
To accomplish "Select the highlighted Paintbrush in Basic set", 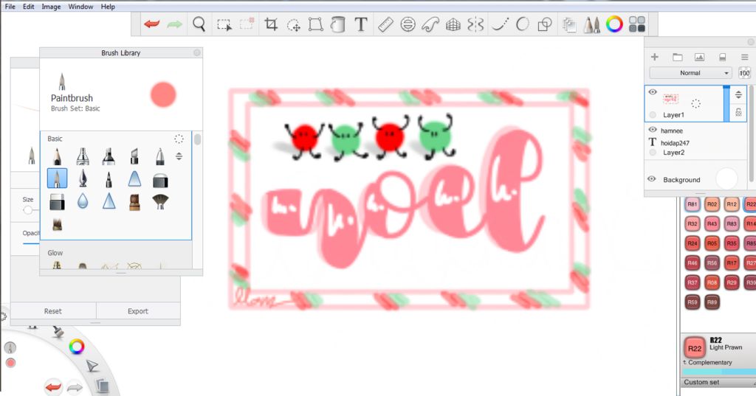I will [58, 178].
